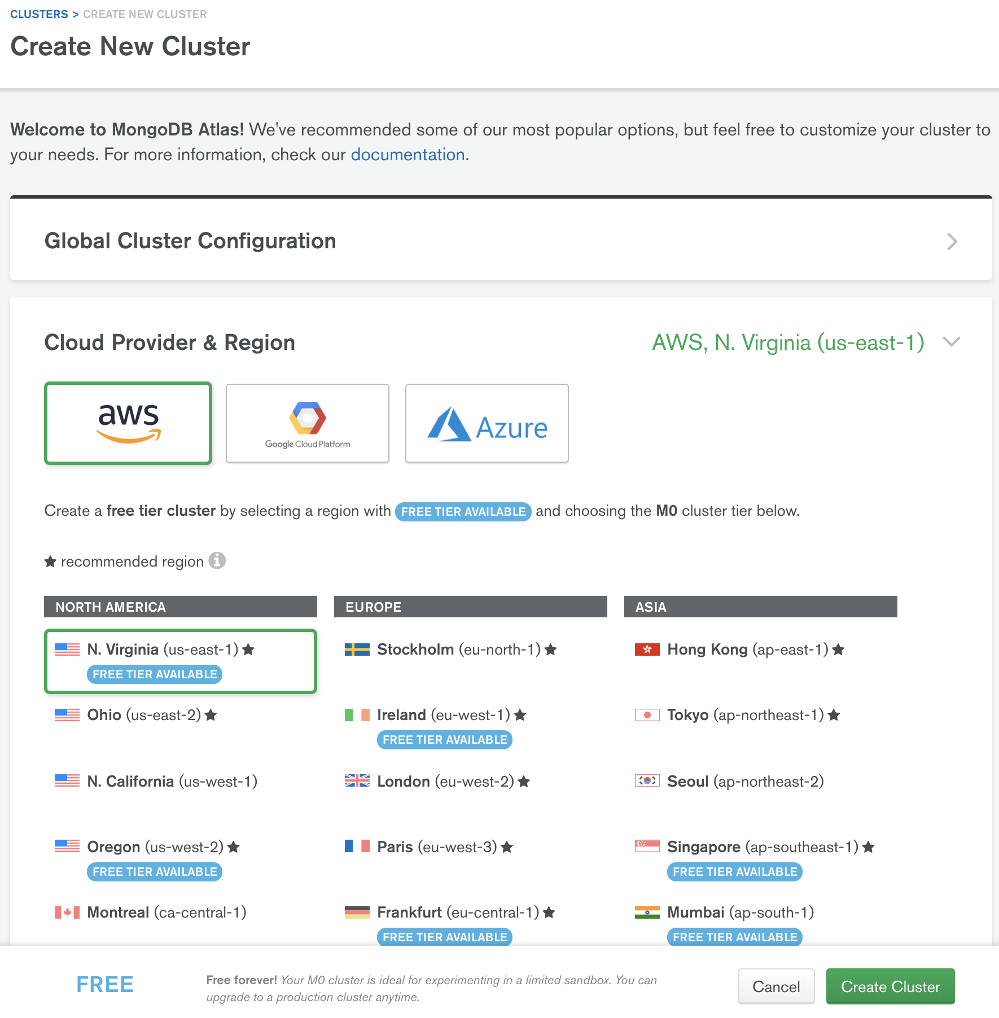Click the recommended region info icon
This screenshot has height=1018, width=999.
point(217,560)
